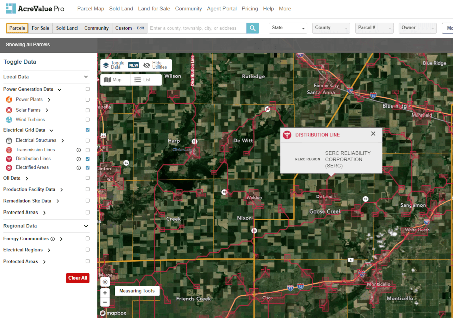Image resolution: width=453 pixels, height=318 pixels.
Task: Click the geolocate icon above the zoom controls
Action: coord(105,282)
